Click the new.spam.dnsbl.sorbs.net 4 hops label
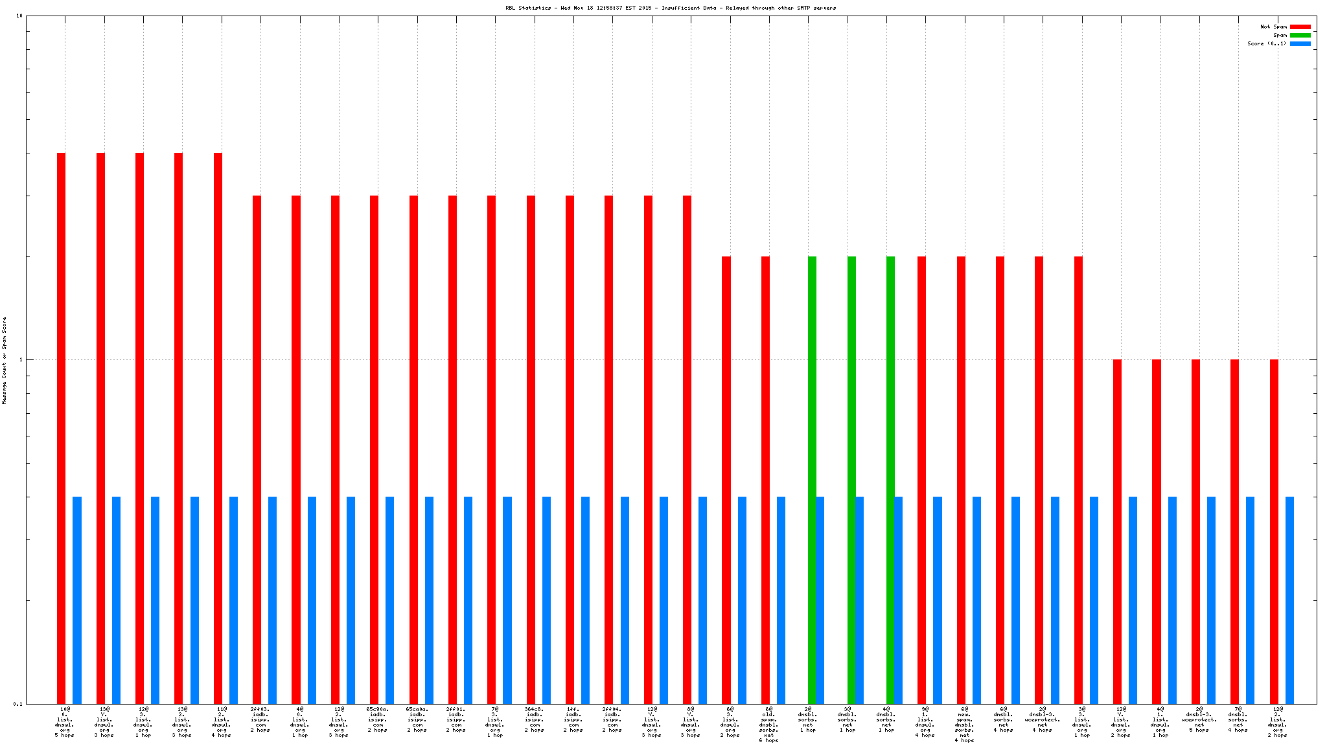The image size is (1327, 746). (x=964, y=725)
